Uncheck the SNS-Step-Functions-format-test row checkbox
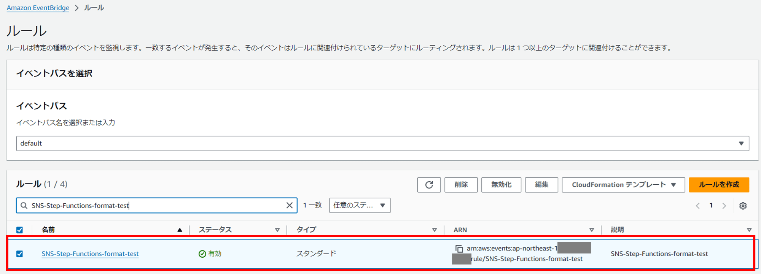Screen dimensions: 761x274 click(20, 254)
